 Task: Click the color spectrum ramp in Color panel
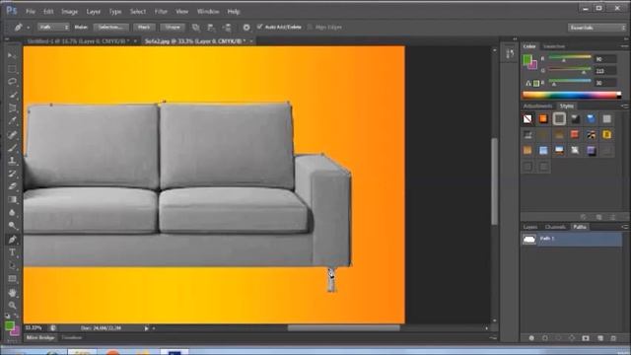coord(572,95)
